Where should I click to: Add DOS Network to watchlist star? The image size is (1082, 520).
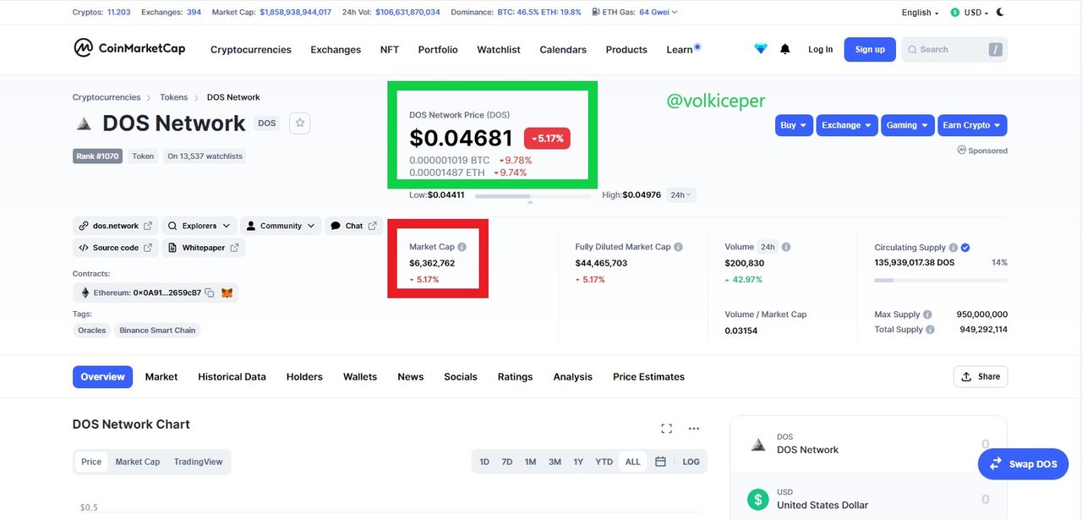300,123
